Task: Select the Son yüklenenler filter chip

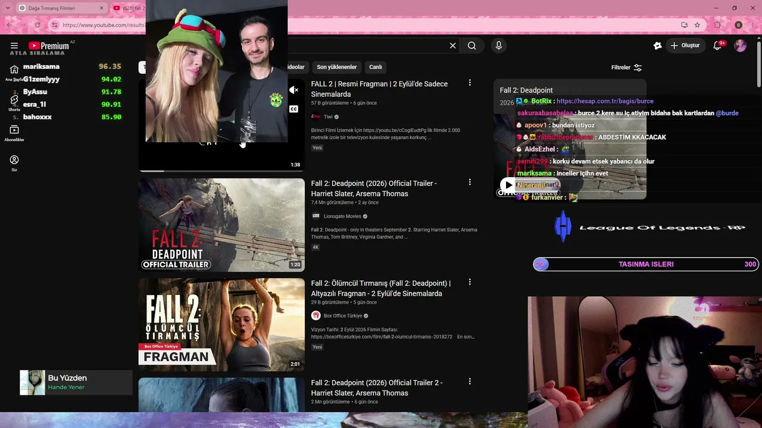Action: point(336,67)
